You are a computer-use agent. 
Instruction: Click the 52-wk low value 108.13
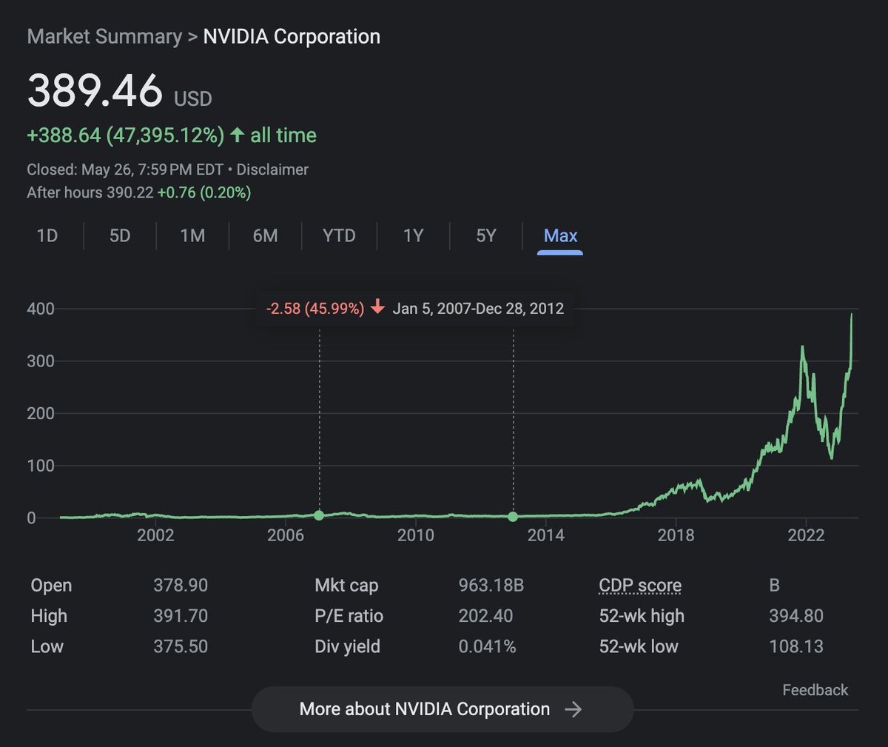tap(796, 646)
